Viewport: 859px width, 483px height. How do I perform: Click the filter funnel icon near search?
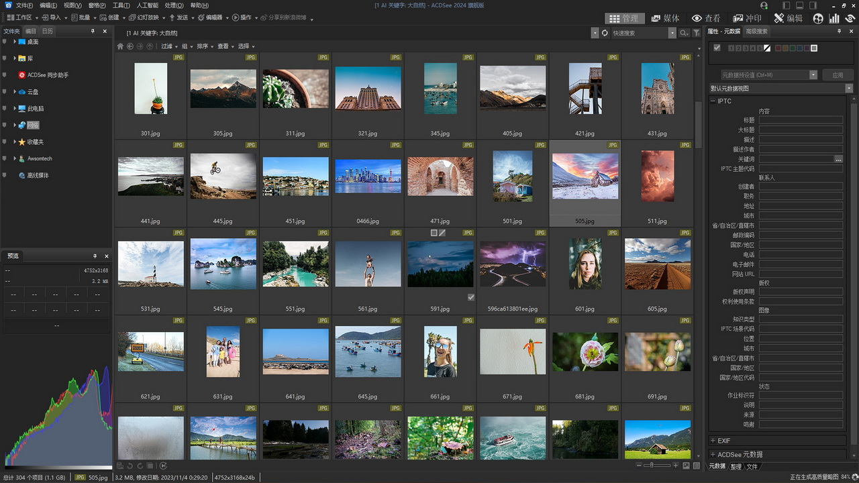click(x=697, y=33)
